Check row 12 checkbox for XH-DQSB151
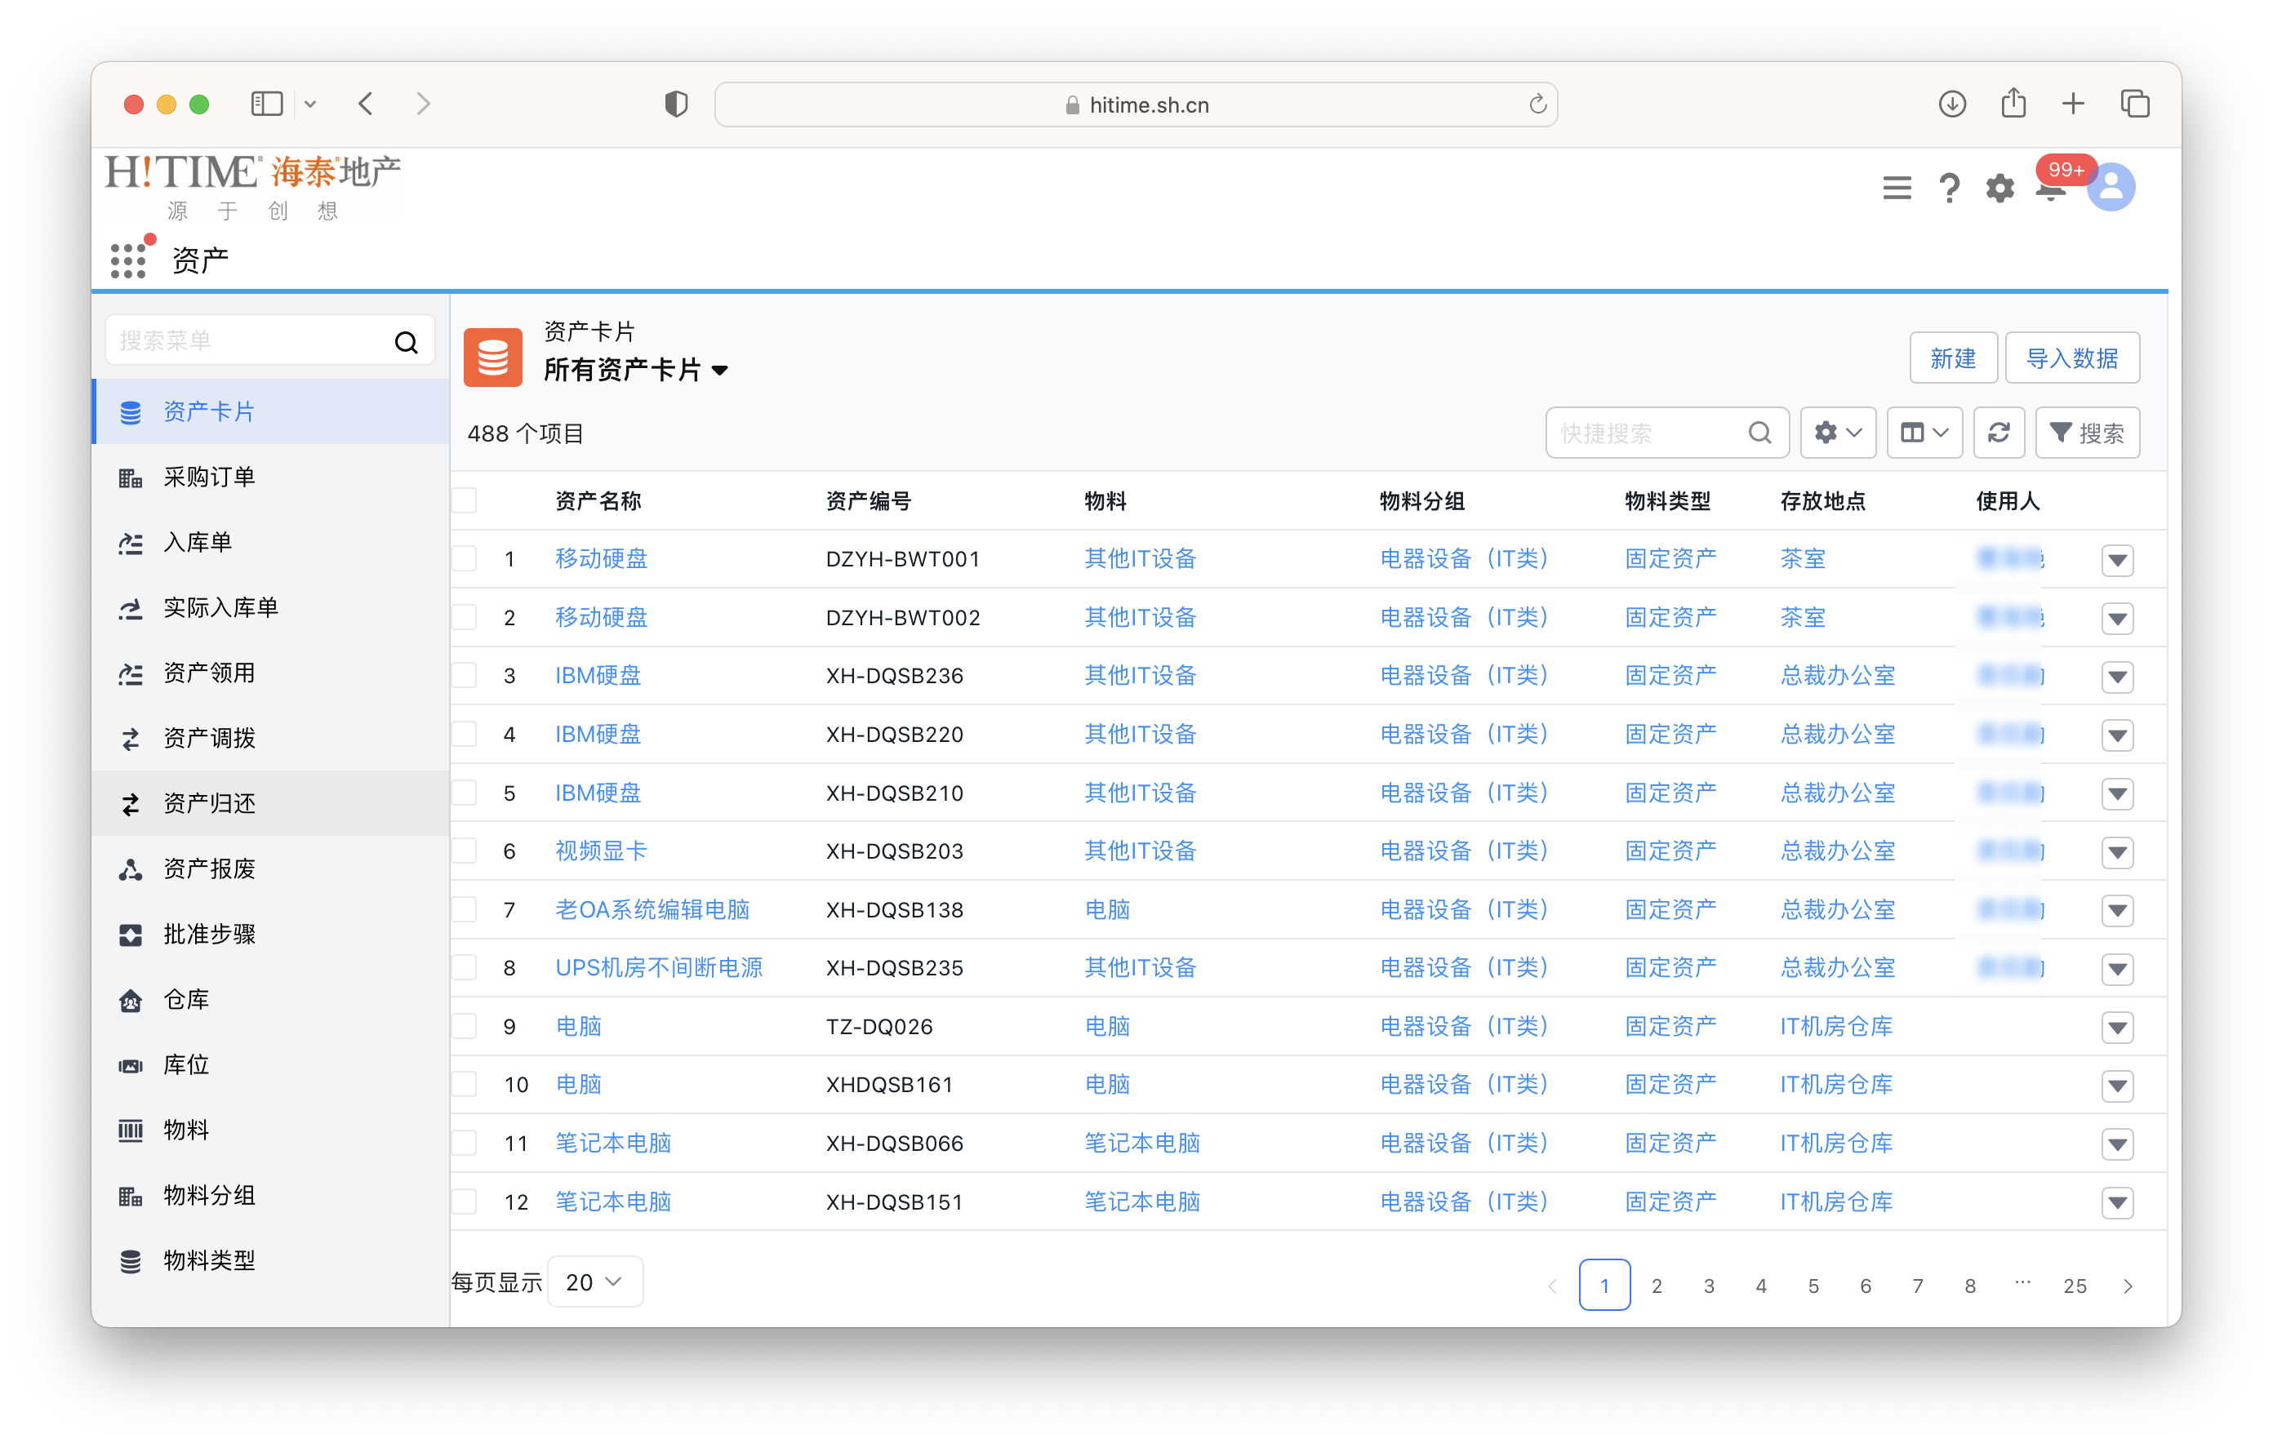This screenshot has width=2273, height=1448. (x=464, y=1201)
